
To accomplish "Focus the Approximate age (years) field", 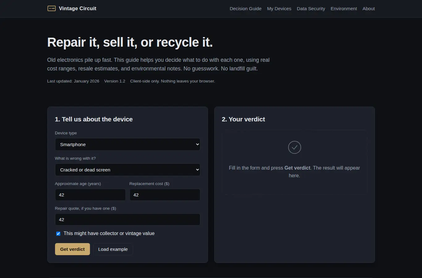I will pyautogui.click(x=90, y=195).
